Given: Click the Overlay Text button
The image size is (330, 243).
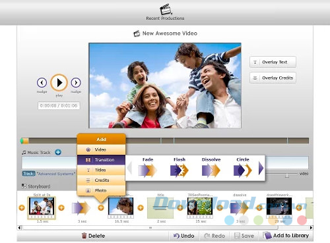Looking at the screenshot, I should 273,62.
